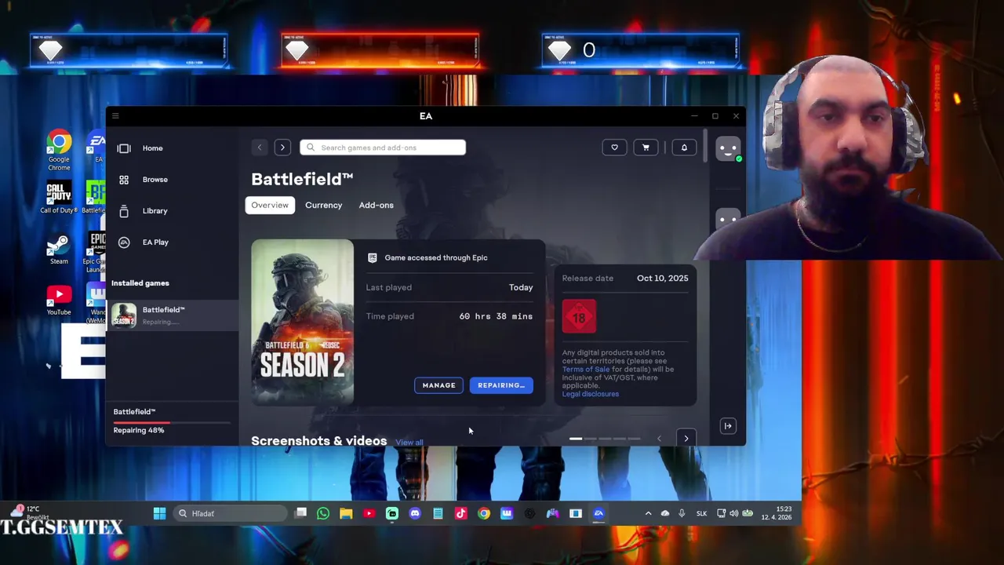Click the EA window vertical scrollbar

point(705,147)
